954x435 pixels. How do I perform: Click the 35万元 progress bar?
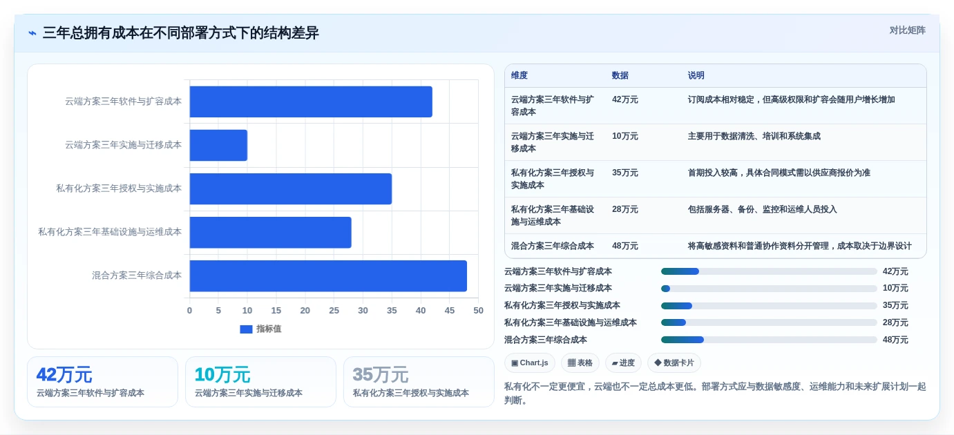(x=769, y=306)
